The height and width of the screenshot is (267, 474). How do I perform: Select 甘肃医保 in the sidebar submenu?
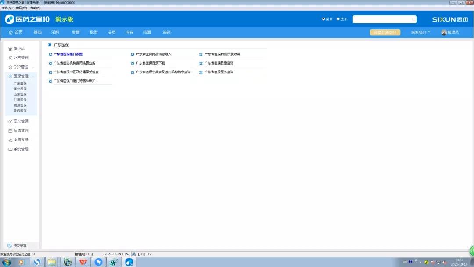[x=20, y=100]
